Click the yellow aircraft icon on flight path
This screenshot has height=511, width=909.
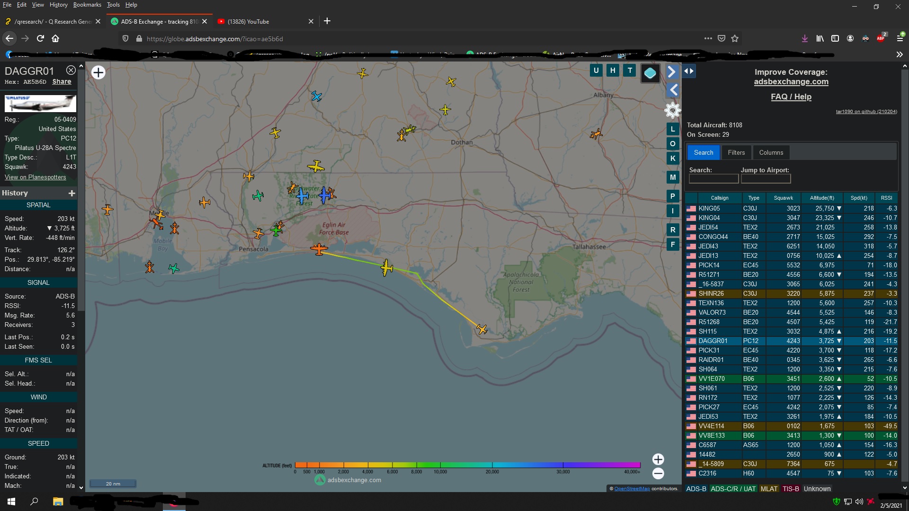[x=387, y=267]
